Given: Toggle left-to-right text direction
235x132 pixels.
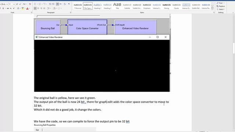Looking at the screenshot, I should click(x=57, y=4).
